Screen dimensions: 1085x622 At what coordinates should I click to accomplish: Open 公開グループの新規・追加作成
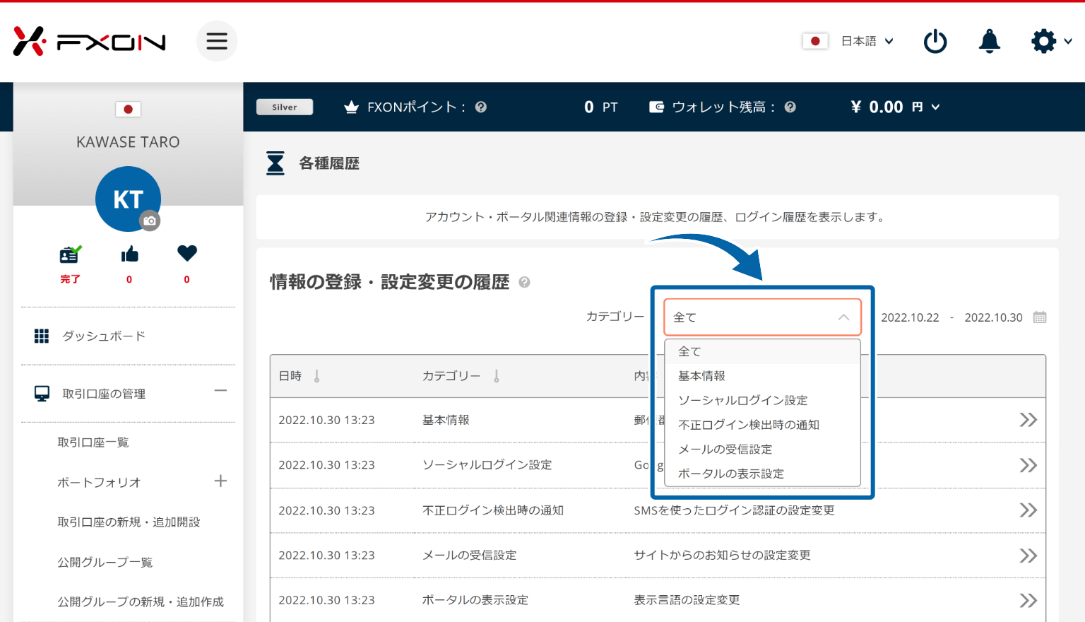[x=140, y=602]
